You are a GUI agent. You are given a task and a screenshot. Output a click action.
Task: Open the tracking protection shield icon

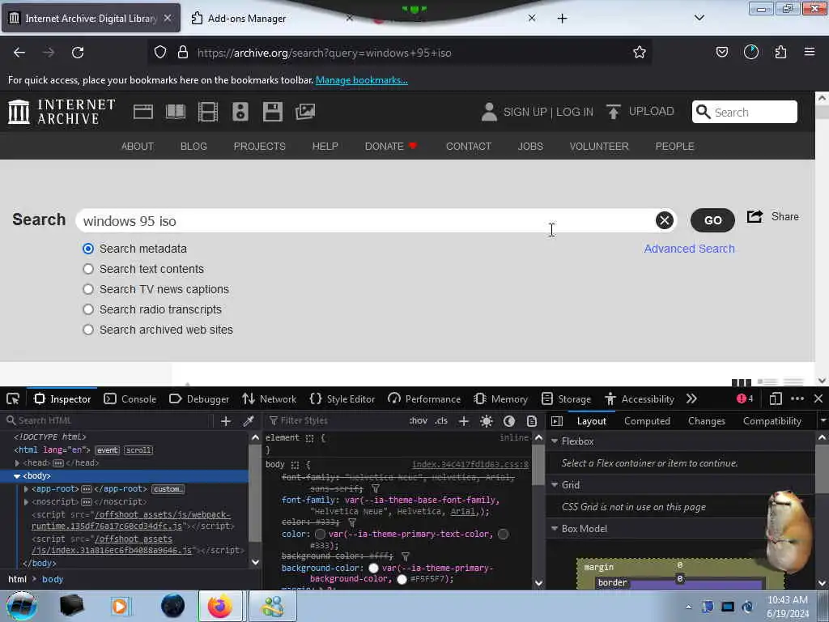click(x=160, y=53)
